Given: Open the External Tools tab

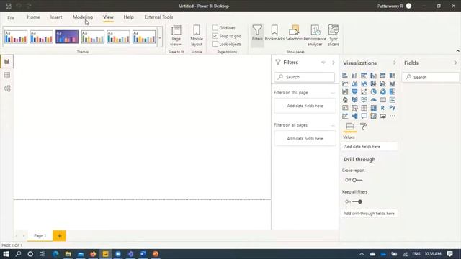Looking at the screenshot, I should 158,17.
